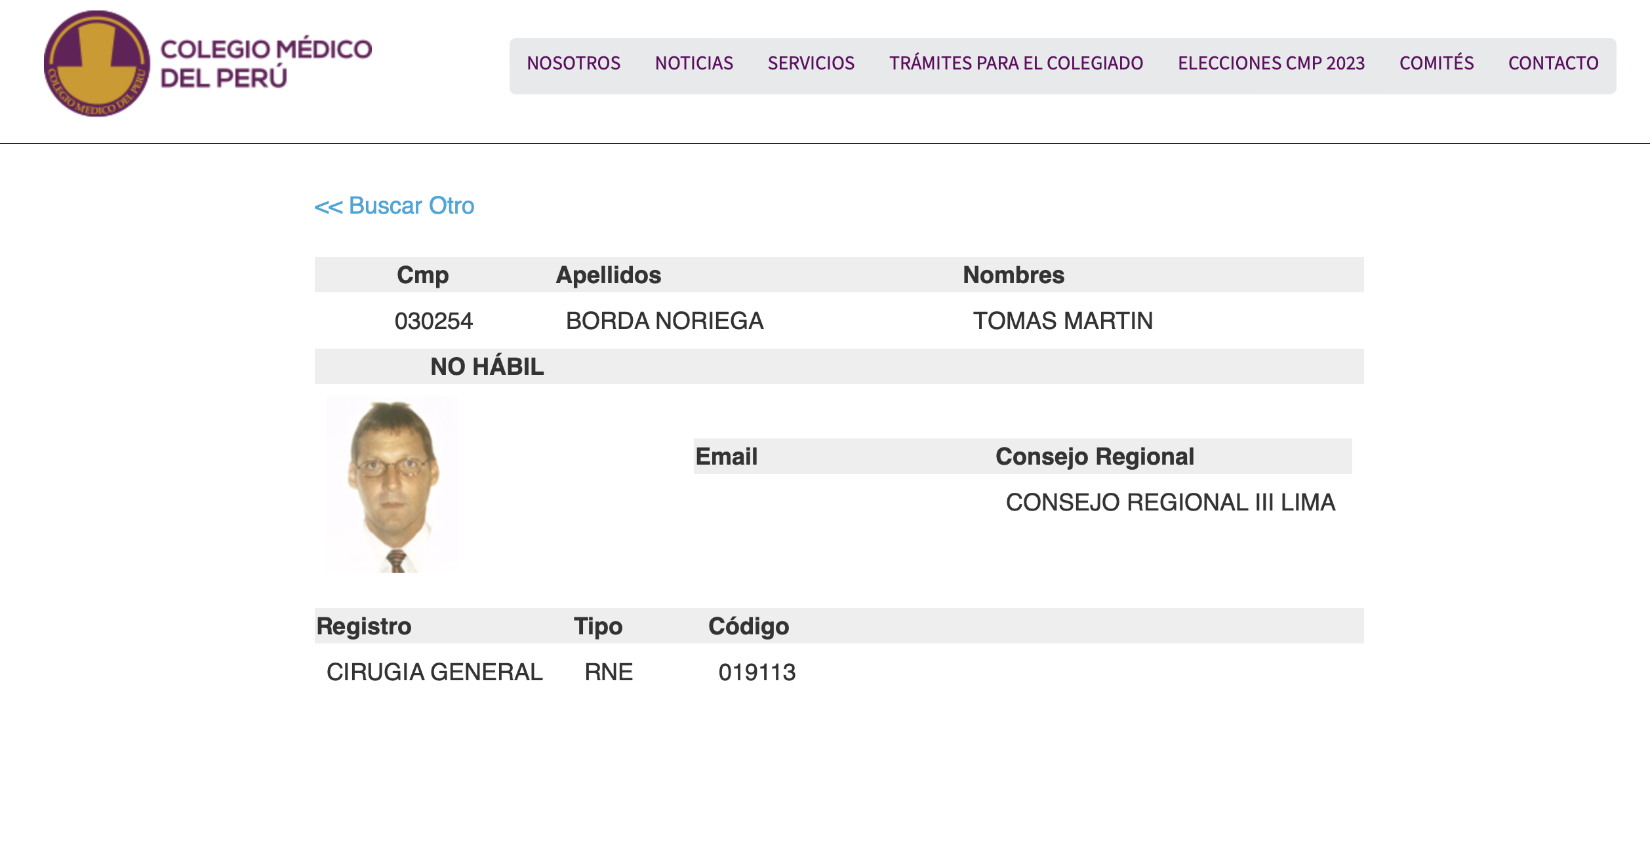Open the Noticias menu item

[x=694, y=64]
